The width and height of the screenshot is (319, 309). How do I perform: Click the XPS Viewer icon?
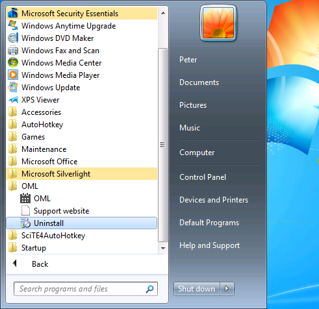click(x=13, y=100)
